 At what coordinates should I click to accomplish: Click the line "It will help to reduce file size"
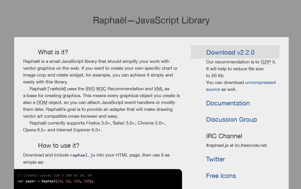tap(235, 69)
